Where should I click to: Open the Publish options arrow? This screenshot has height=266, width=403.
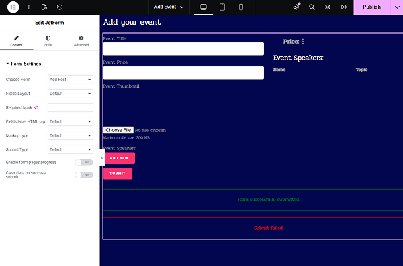point(397,7)
